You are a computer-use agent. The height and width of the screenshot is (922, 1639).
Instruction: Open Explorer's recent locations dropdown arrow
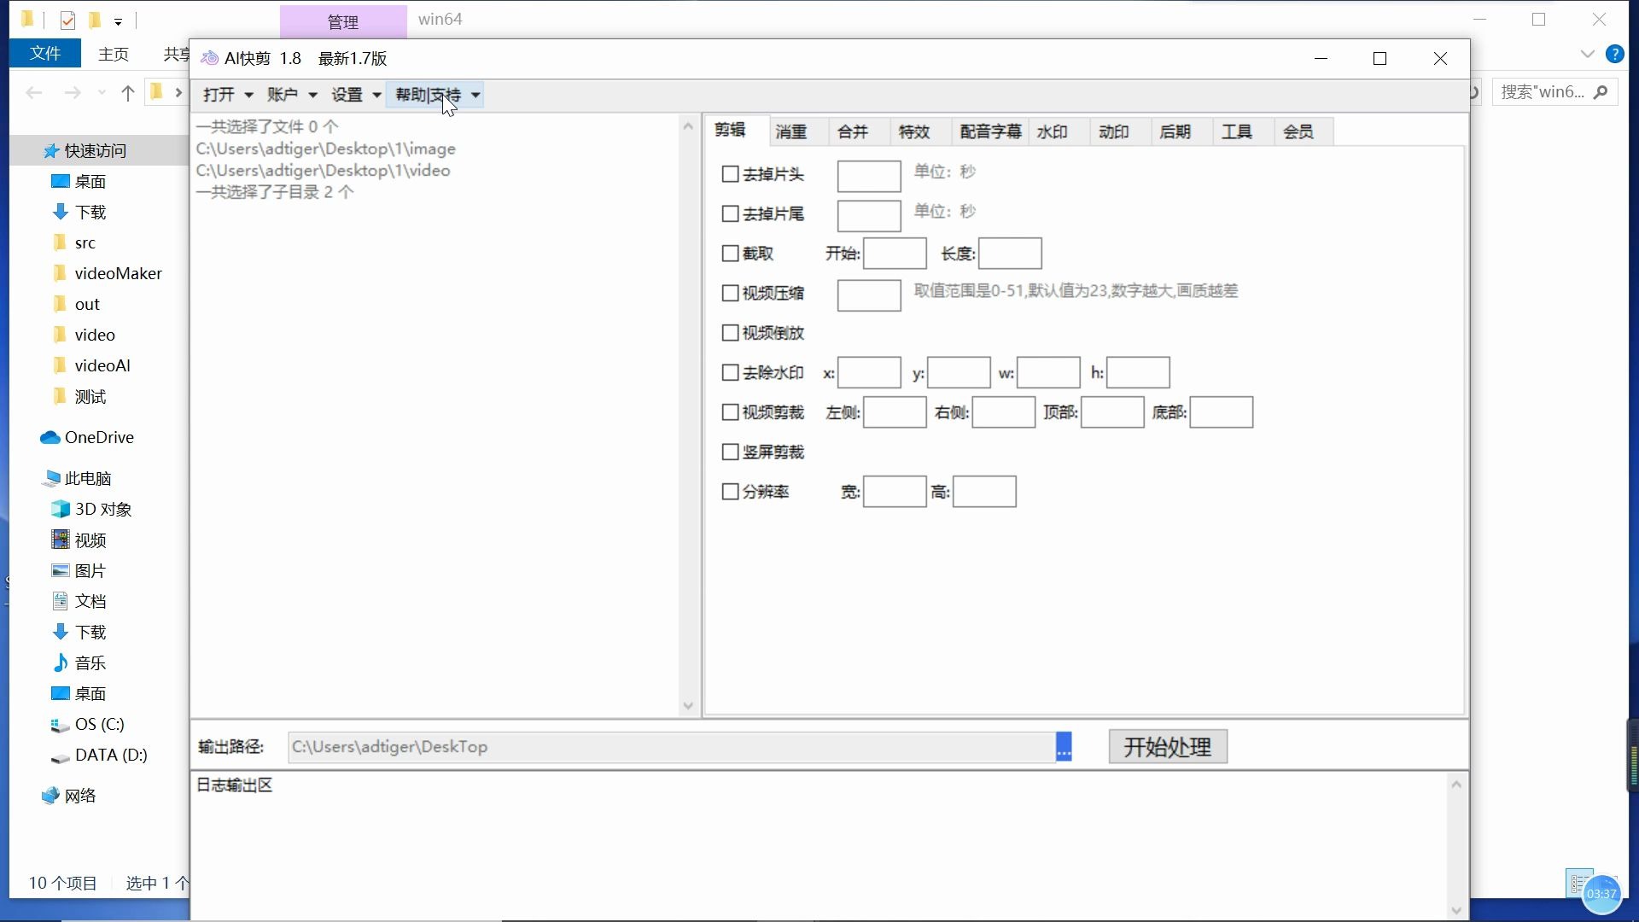point(102,93)
